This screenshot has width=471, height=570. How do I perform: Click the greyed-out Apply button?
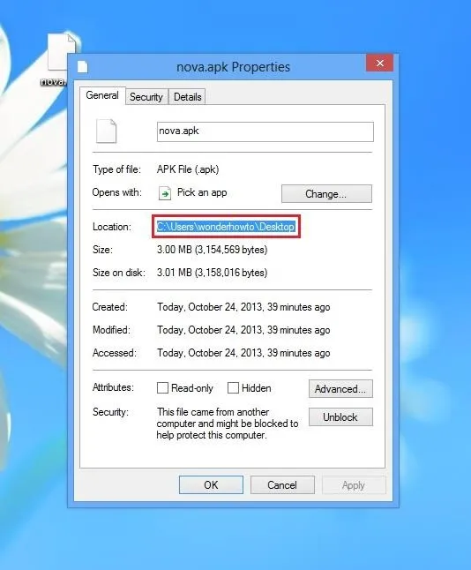(354, 485)
